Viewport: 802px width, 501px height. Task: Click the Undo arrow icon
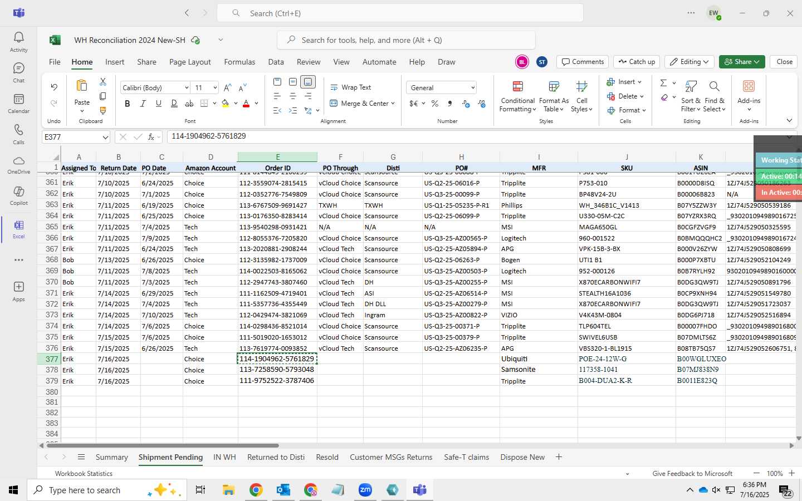pos(54,87)
